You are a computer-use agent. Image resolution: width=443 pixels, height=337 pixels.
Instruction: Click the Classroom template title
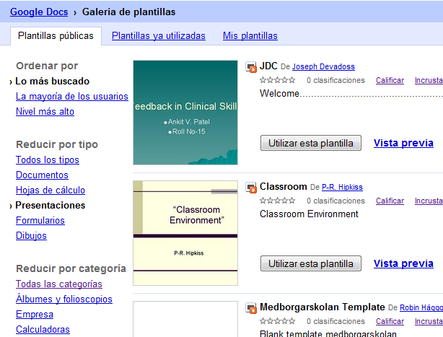pos(283,187)
